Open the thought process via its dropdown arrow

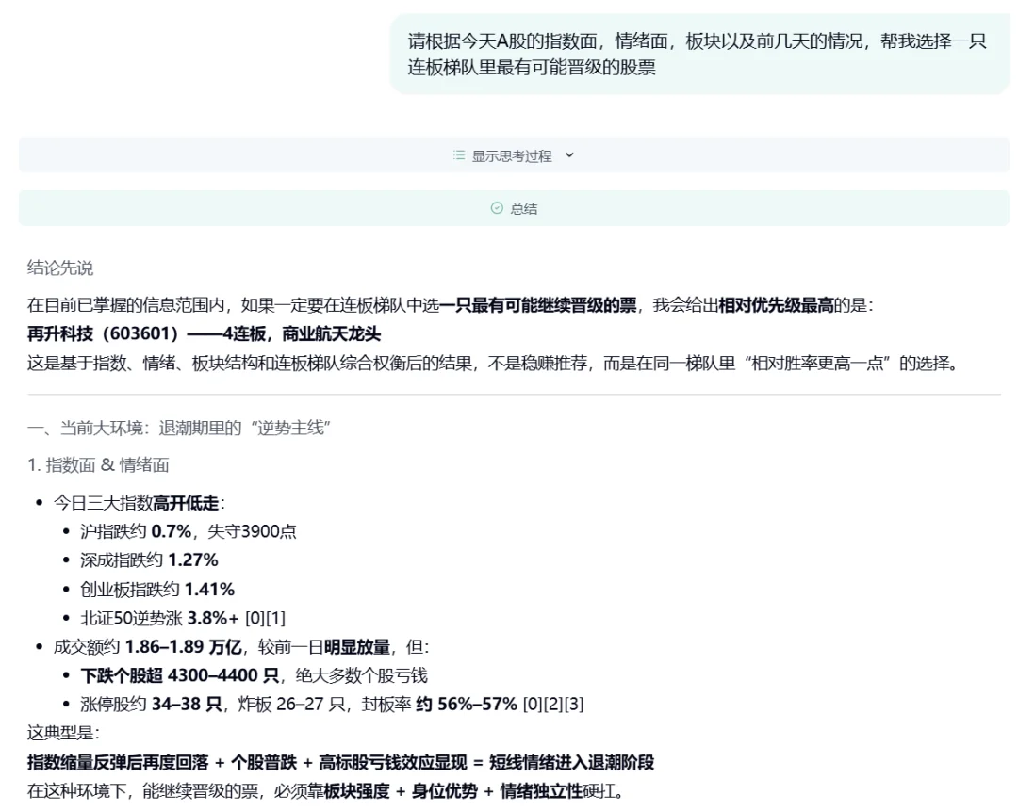pyautogui.click(x=569, y=155)
